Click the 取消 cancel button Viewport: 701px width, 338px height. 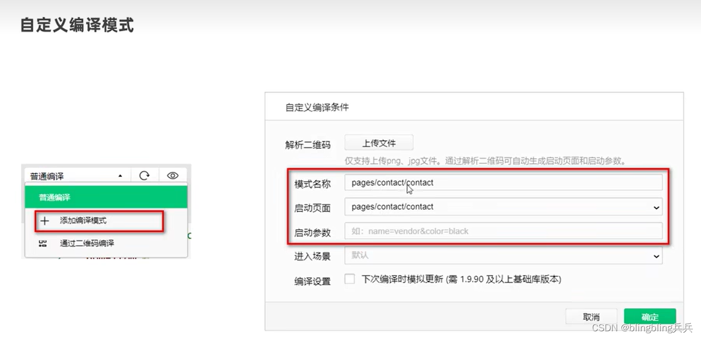(591, 316)
